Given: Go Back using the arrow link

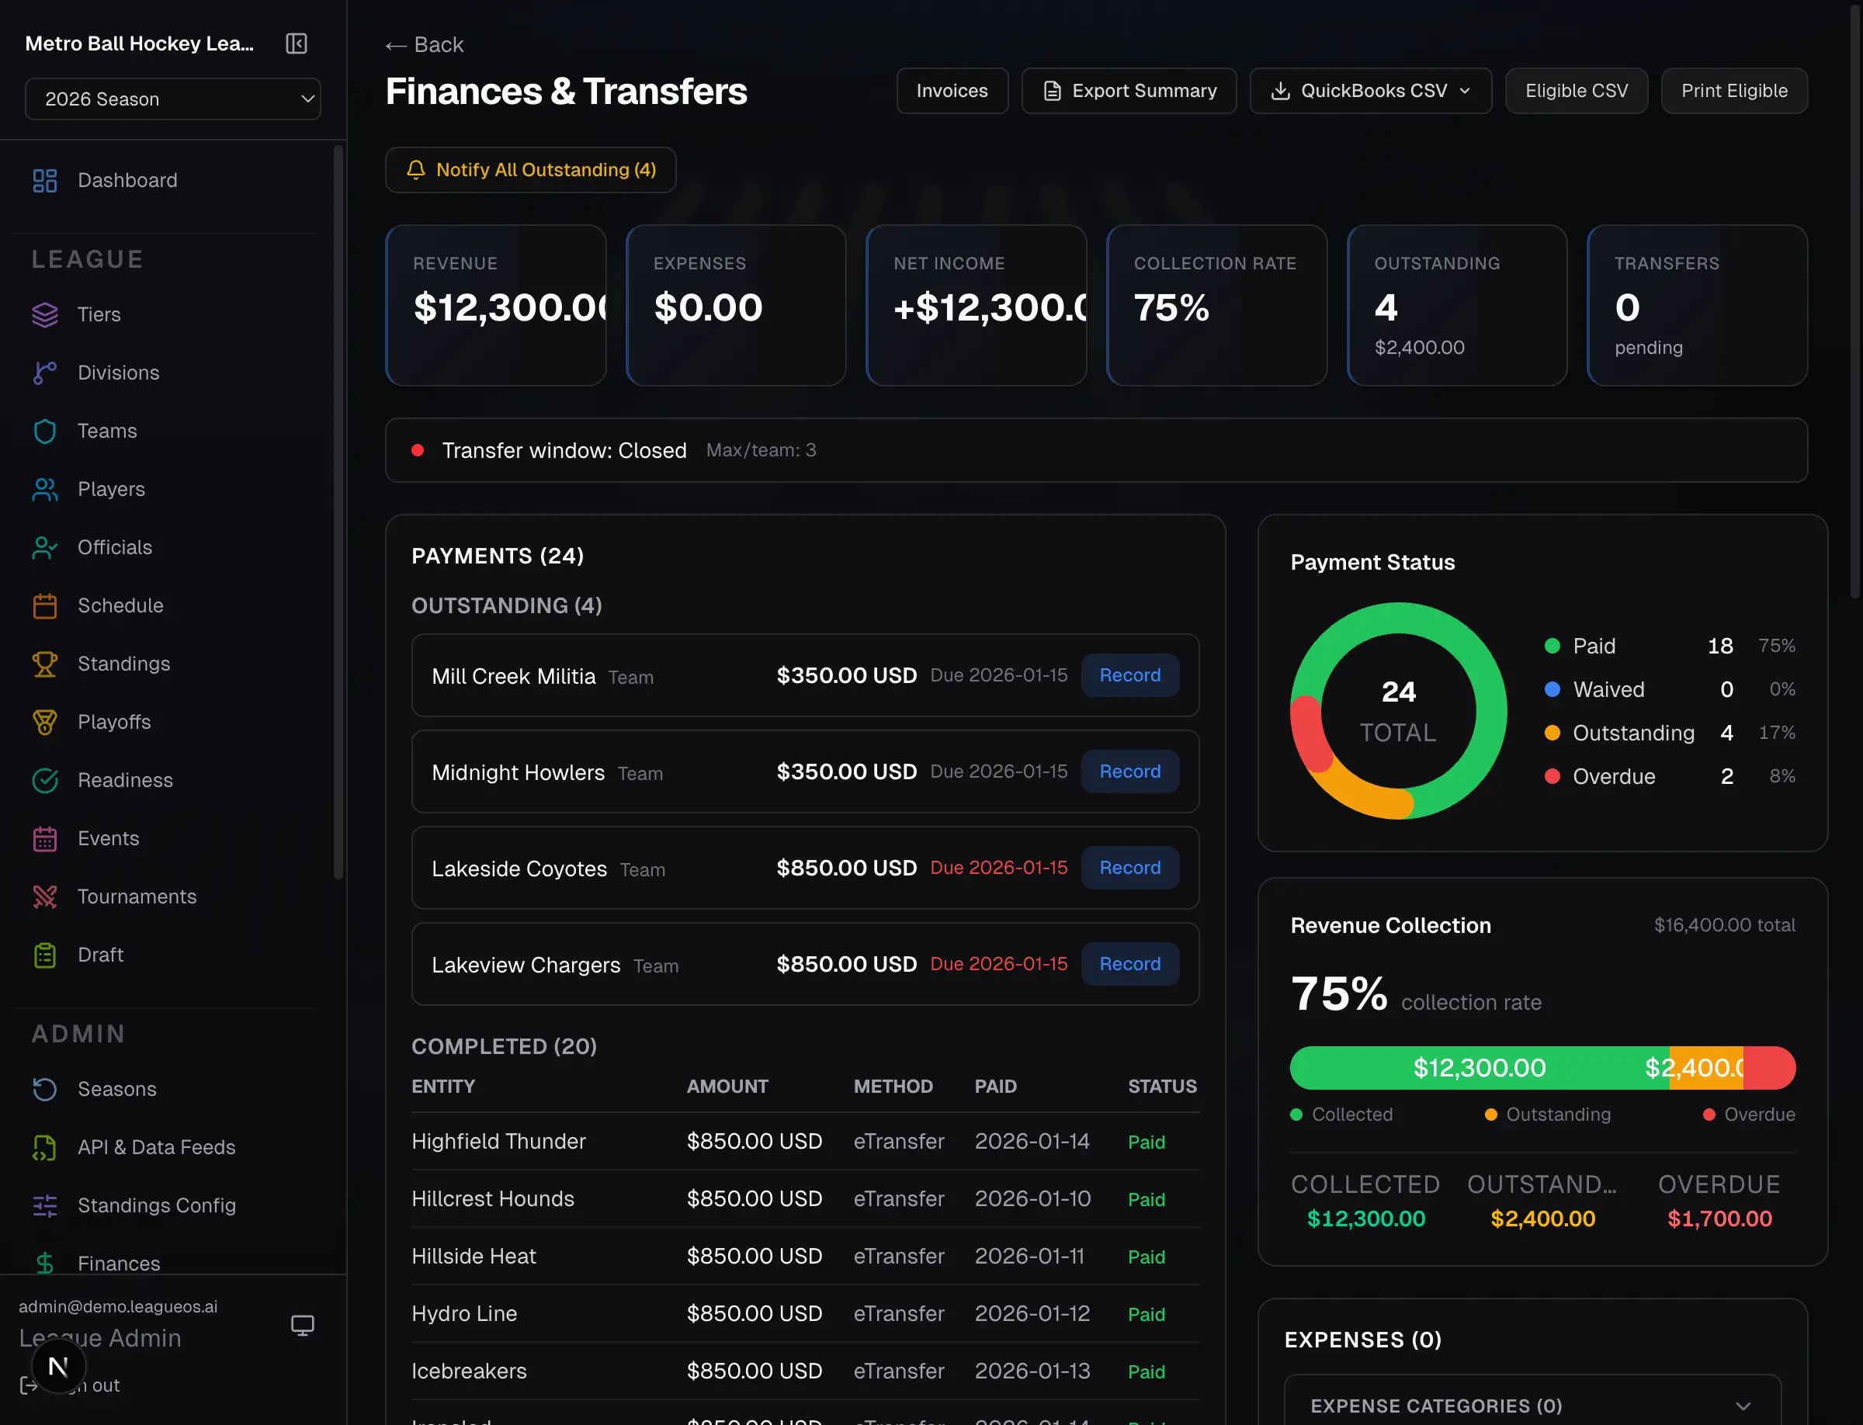Looking at the screenshot, I should (x=424, y=44).
